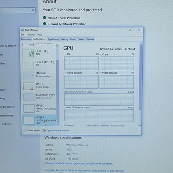This screenshot has width=173, height=173.
Task: Click the Video Decode usage graph
Action: (117, 82)
